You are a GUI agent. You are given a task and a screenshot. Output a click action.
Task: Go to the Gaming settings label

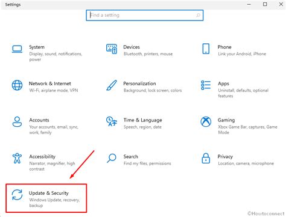click(226, 120)
